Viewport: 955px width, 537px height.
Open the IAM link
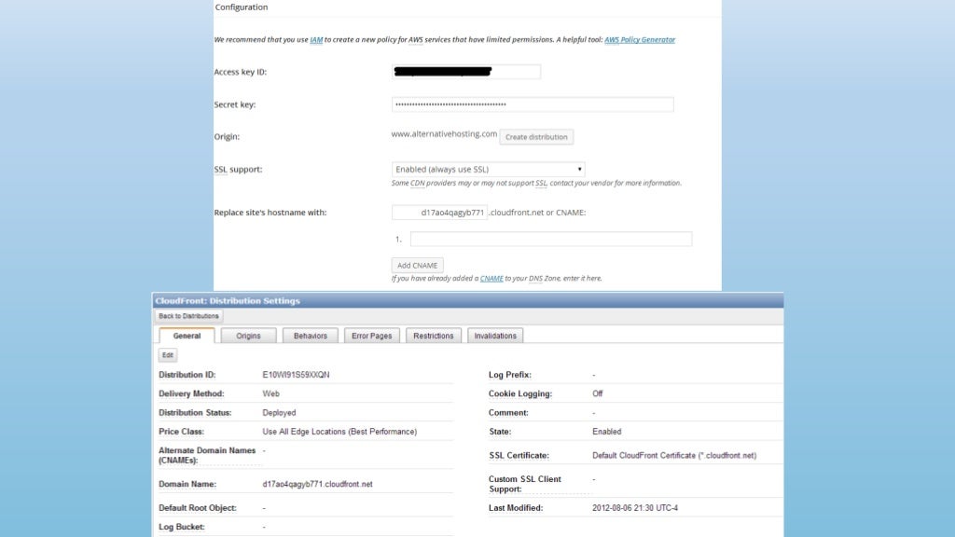click(x=316, y=39)
